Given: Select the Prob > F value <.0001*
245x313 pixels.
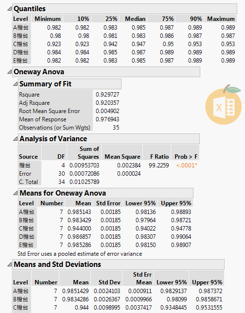Looking at the screenshot, I should click(x=187, y=165).
